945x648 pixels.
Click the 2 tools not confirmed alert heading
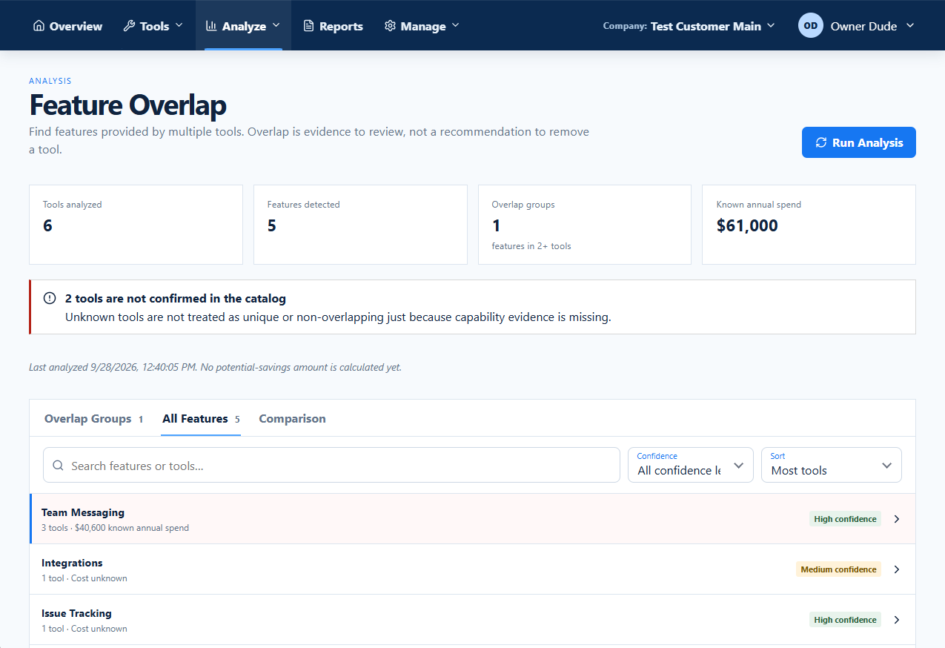176,299
